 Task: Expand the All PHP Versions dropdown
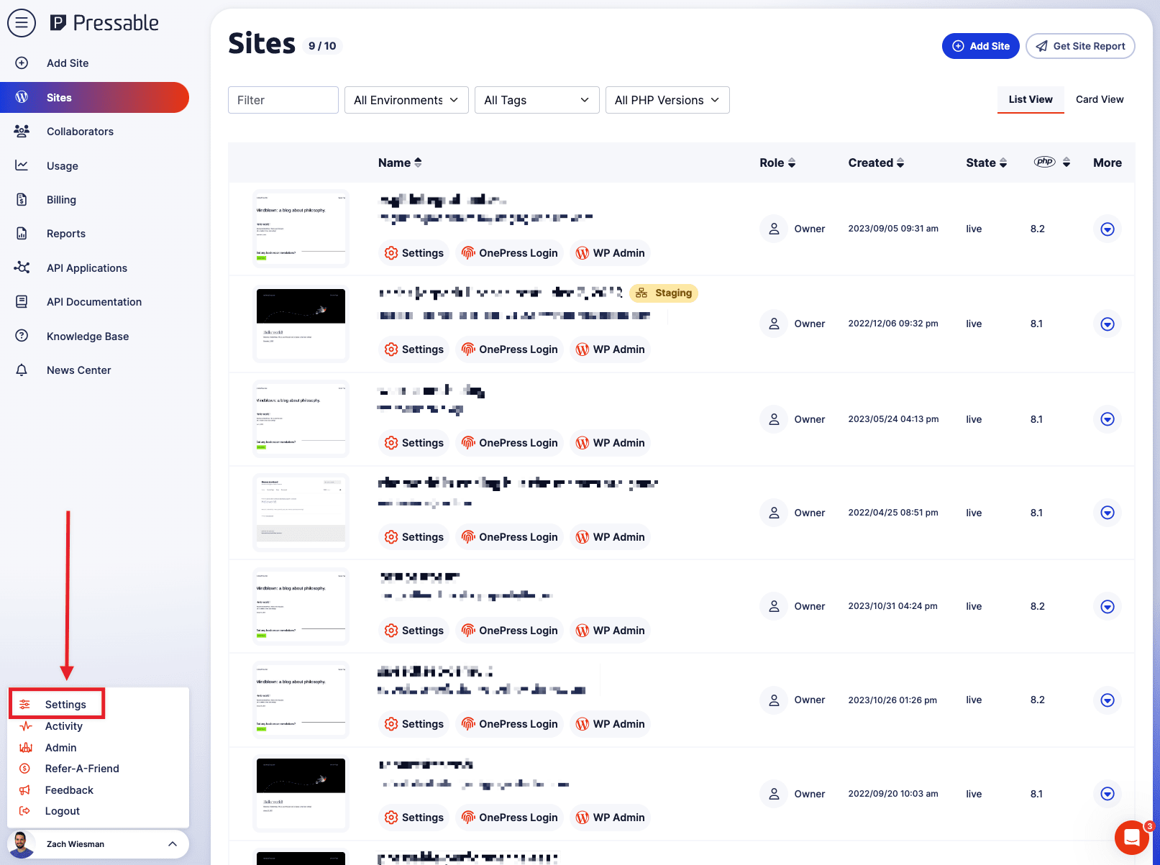667,100
